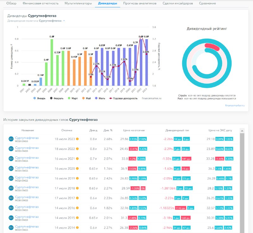Click the 29.86 cutoff price value

(124, 139)
